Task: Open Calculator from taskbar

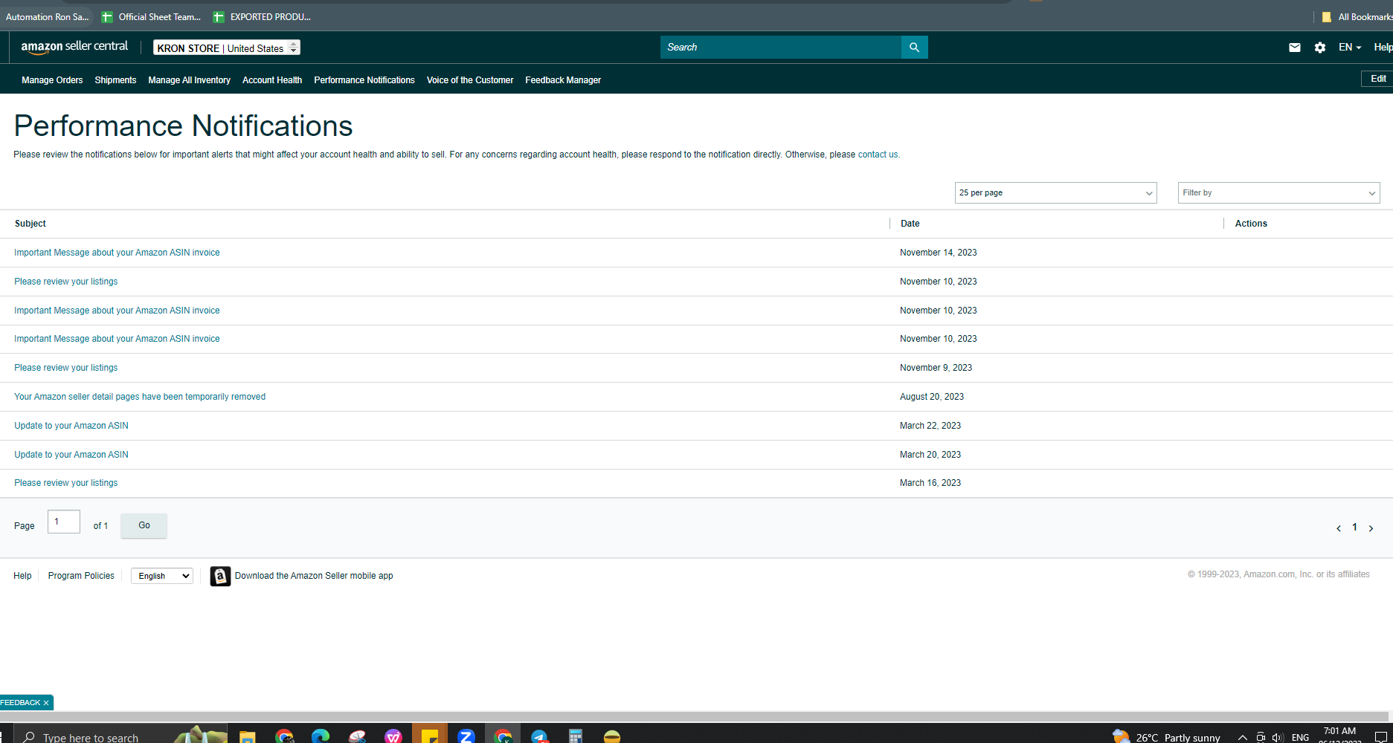Action: tap(576, 736)
